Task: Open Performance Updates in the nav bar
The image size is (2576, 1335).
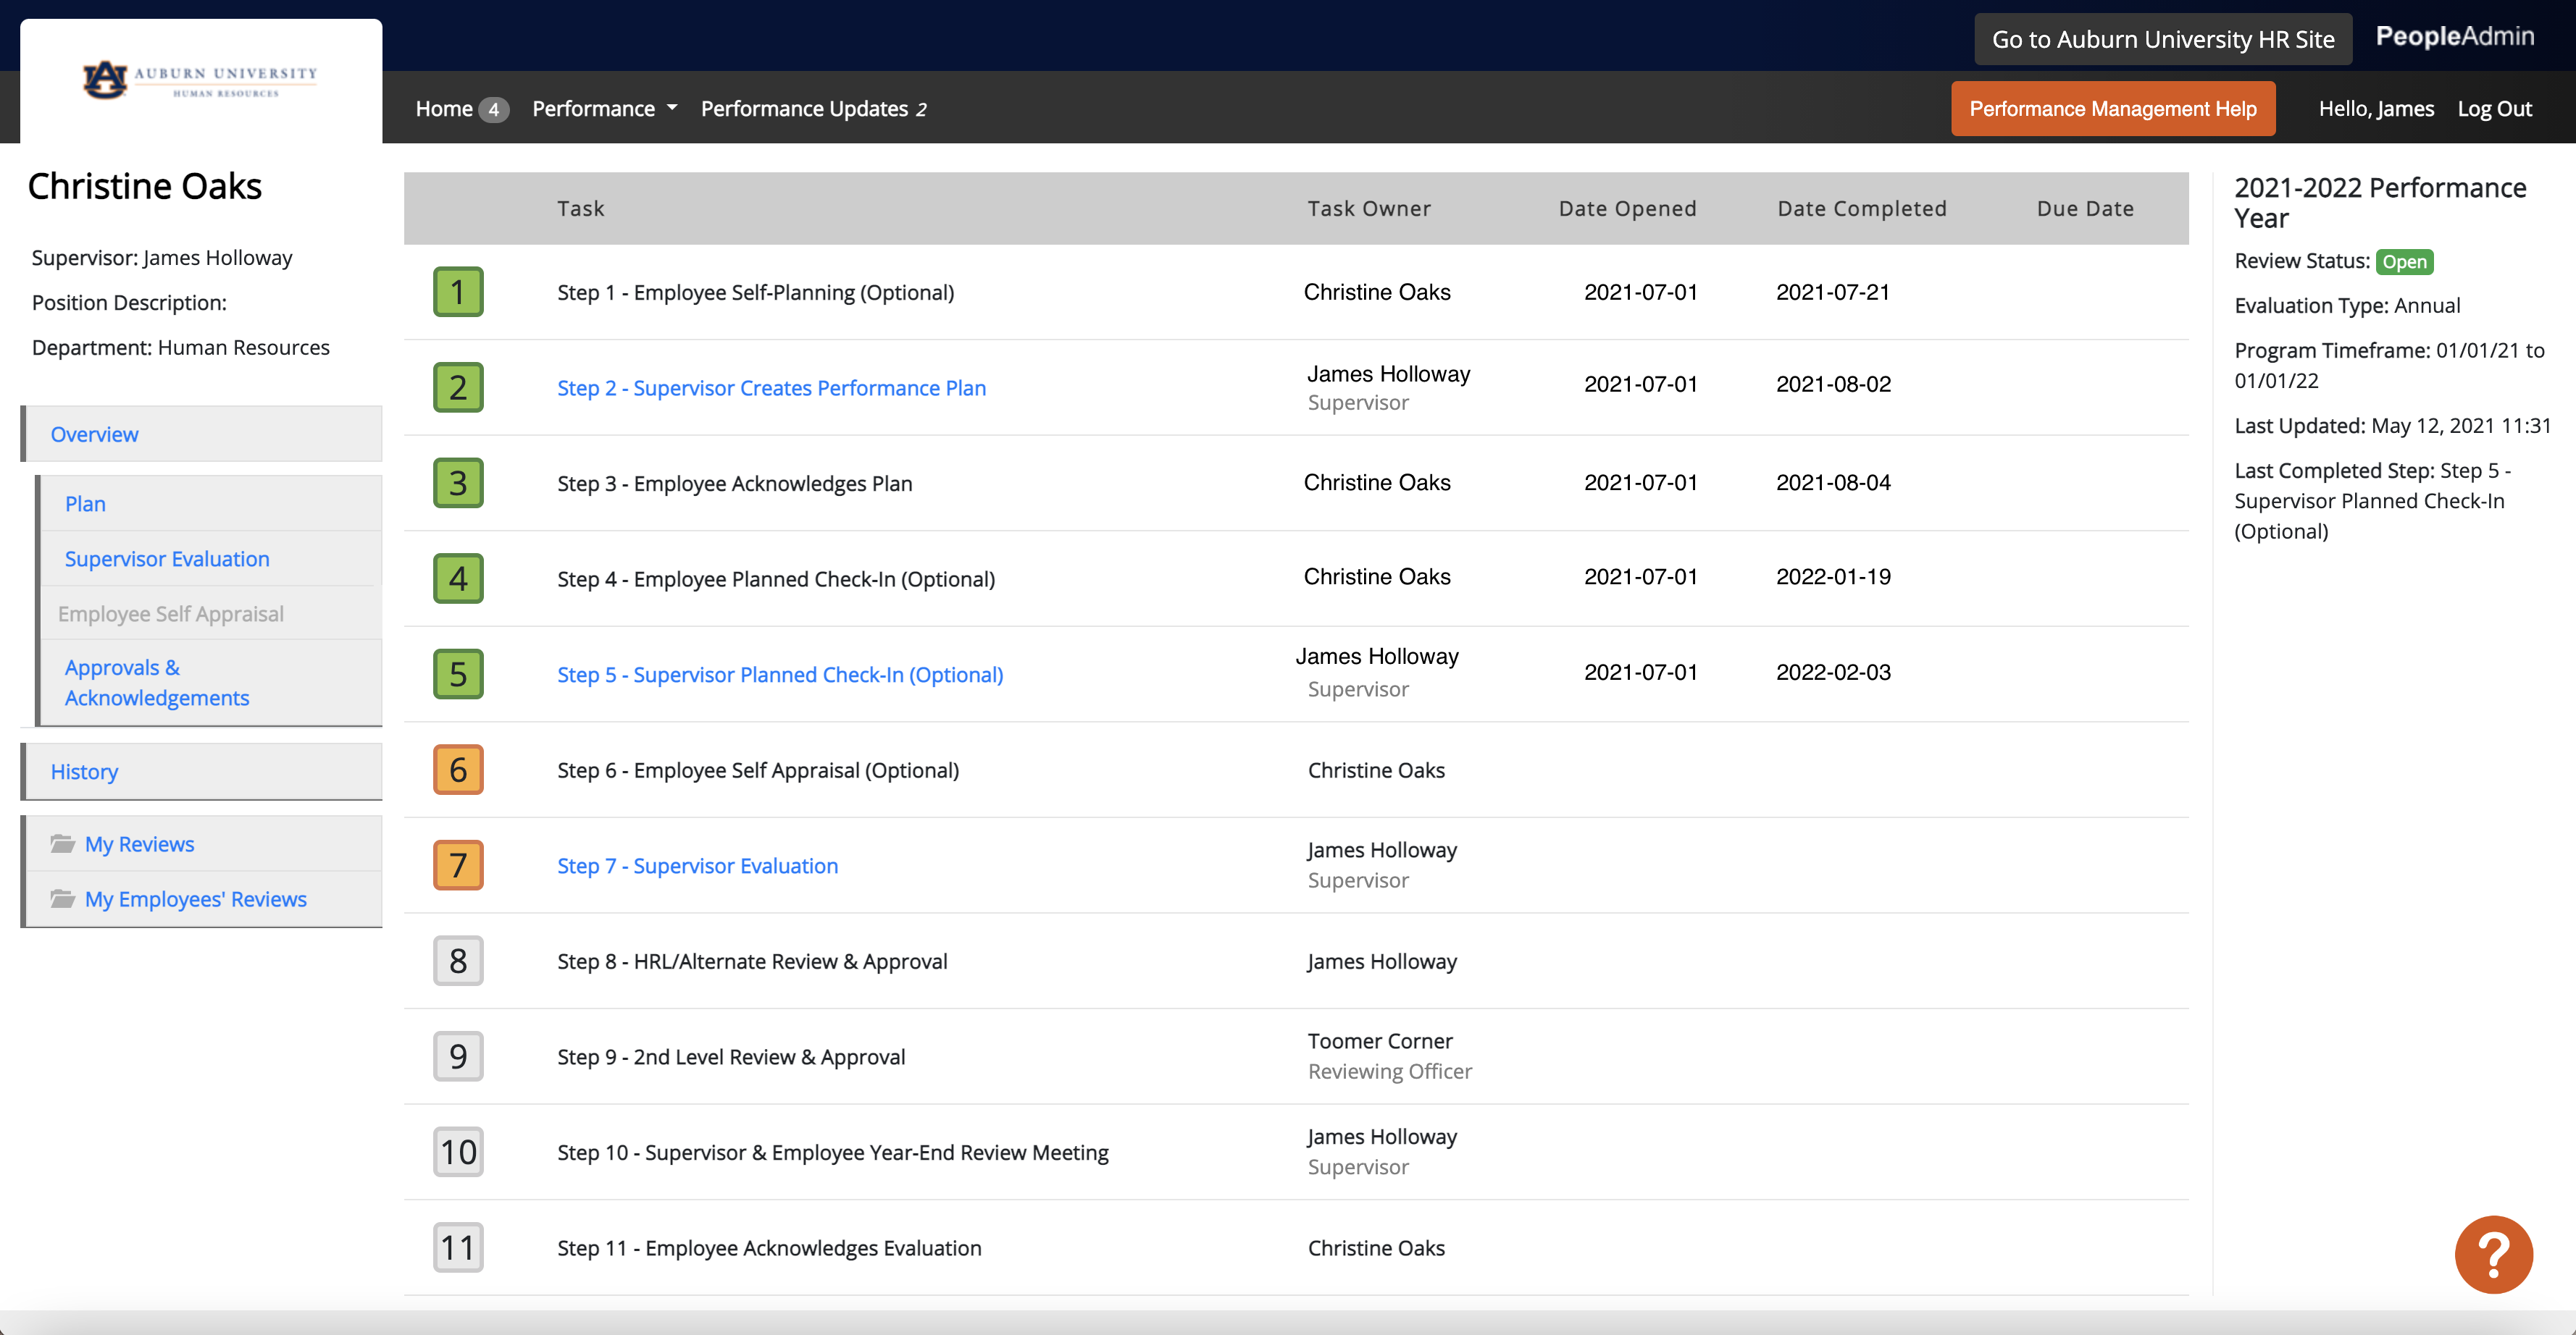Action: (x=813, y=108)
